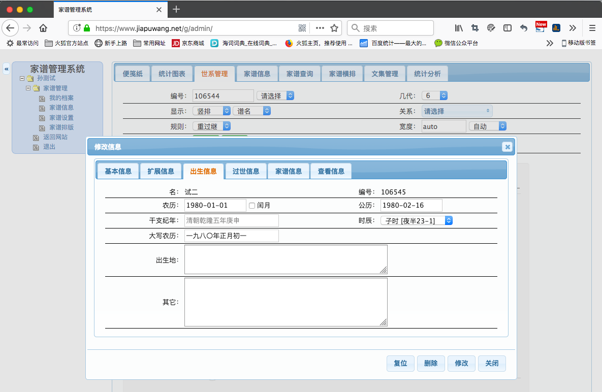Open the 百度统计 bookmark
This screenshot has width=602, height=392.
click(x=393, y=43)
